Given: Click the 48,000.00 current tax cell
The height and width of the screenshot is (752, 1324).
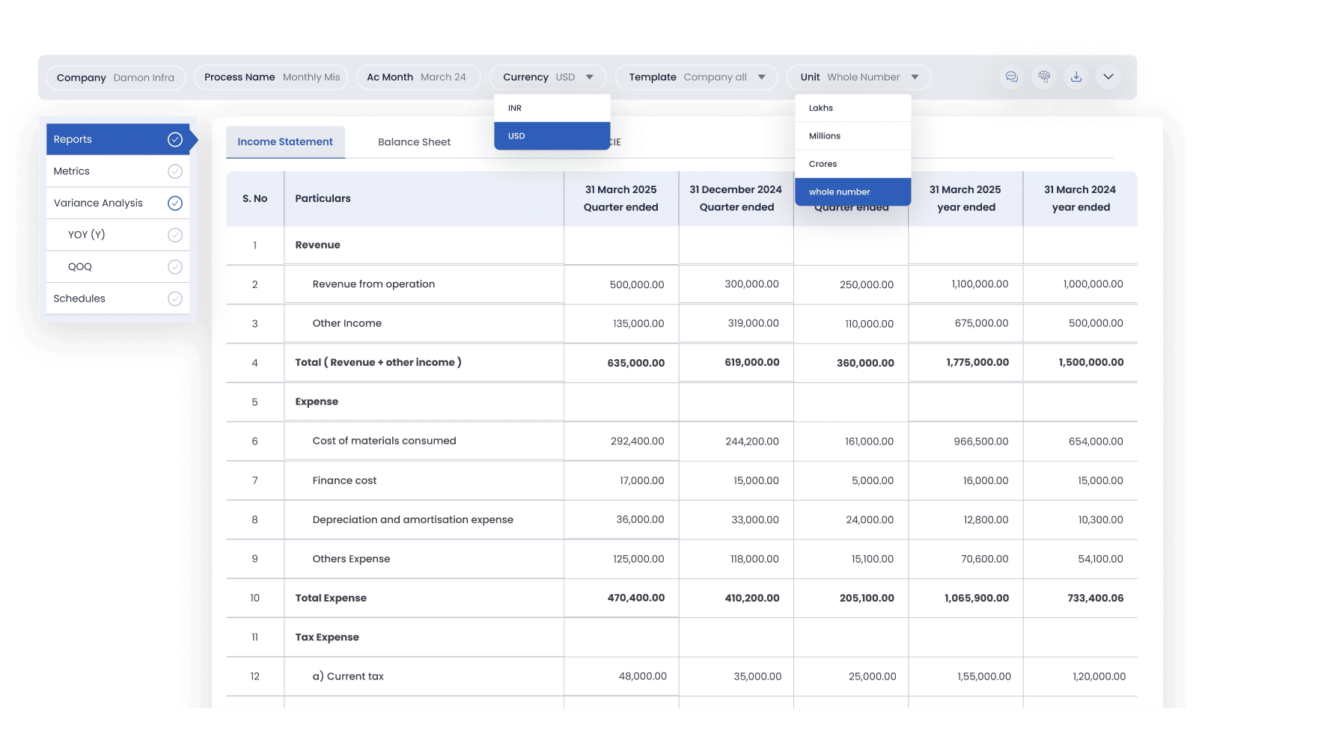Looking at the screenshot, I should pos(621,676).
